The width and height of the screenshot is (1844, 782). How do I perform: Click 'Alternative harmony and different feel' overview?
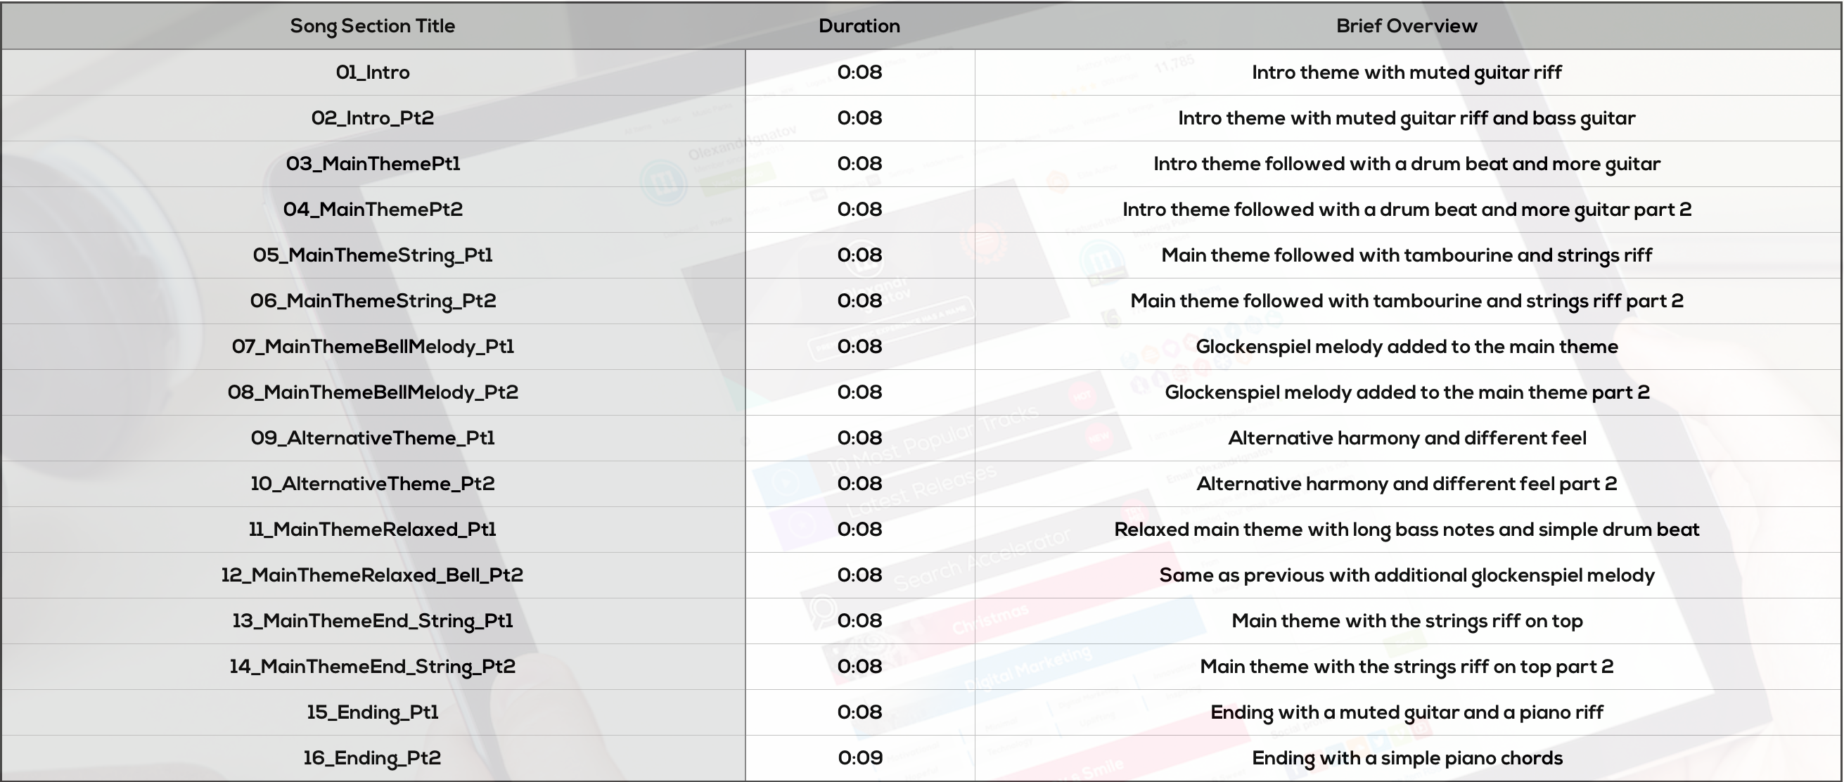point(1407,438)
